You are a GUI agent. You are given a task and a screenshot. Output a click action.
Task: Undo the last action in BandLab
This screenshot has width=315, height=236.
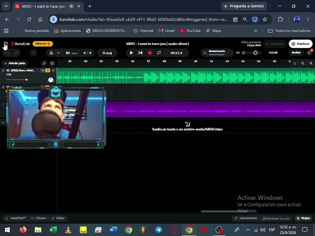click(x=7, y=53)
